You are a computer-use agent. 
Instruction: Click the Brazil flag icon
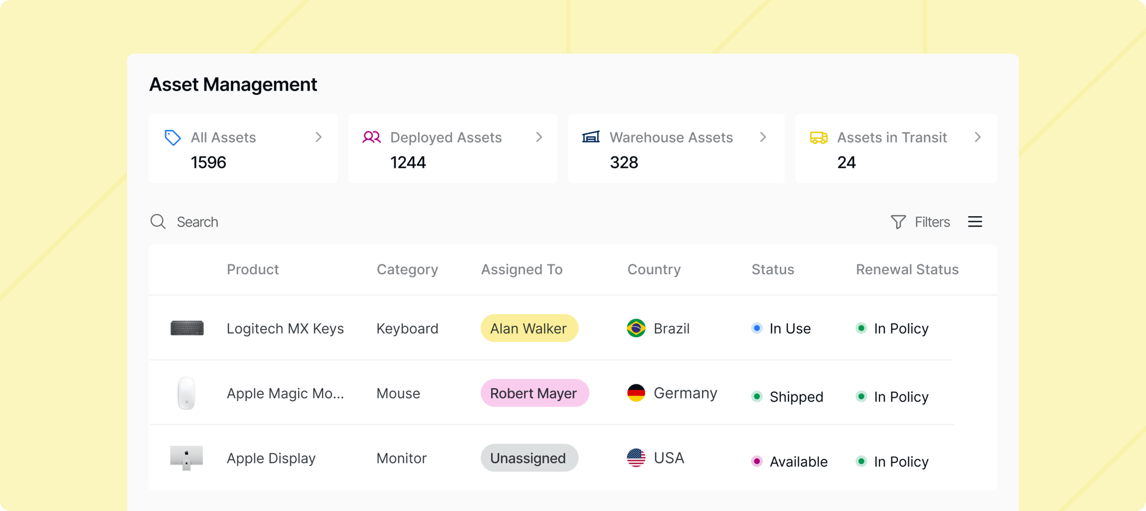click(x=636, y=328)
